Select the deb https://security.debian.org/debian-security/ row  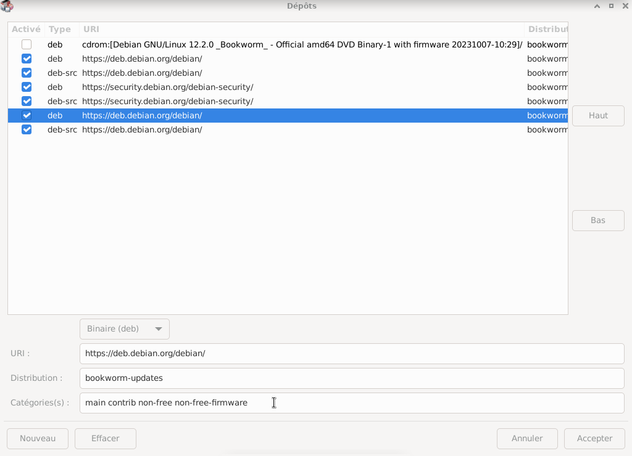pos(288,87)
